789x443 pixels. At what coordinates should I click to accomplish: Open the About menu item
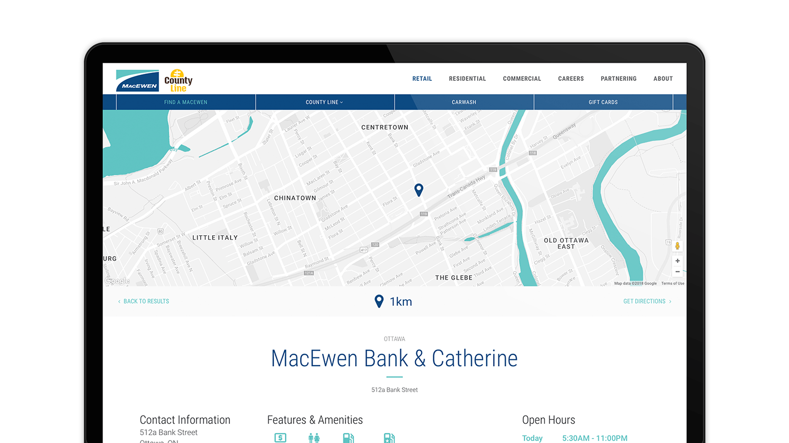(663, 79)
